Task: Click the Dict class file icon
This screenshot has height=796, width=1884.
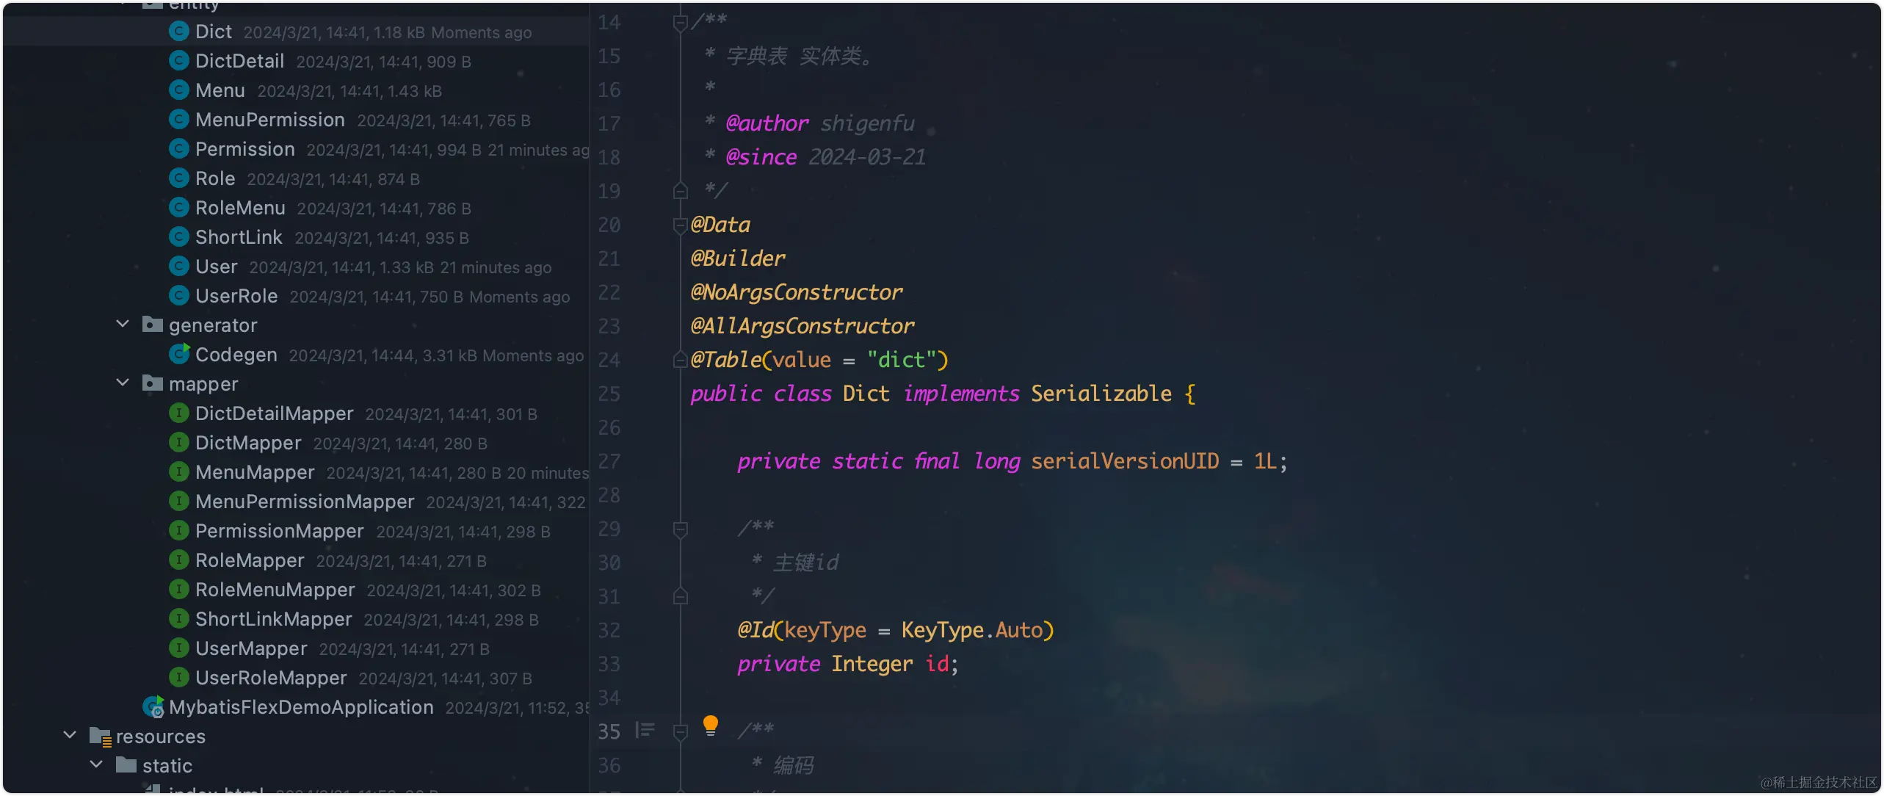Action: pos(178,32)
